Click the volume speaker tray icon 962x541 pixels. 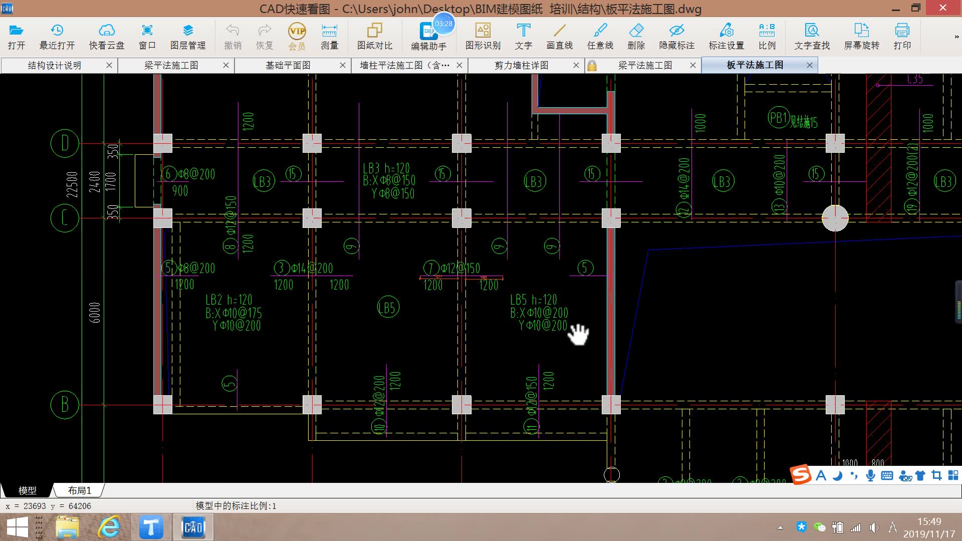[x=874, y=527]
